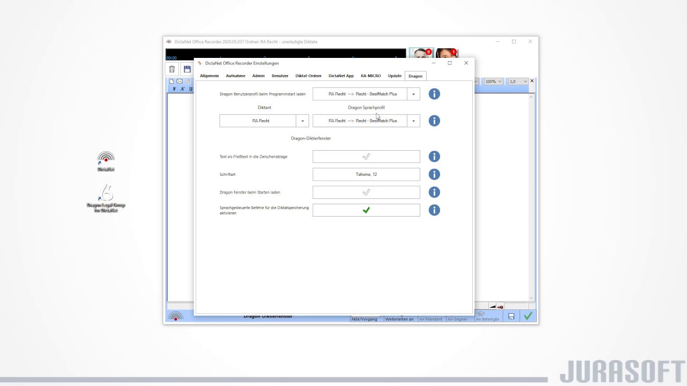Show info for Schriftart setting
The width and height of the screenshot is (687, 386).
[x=434, y=174]
